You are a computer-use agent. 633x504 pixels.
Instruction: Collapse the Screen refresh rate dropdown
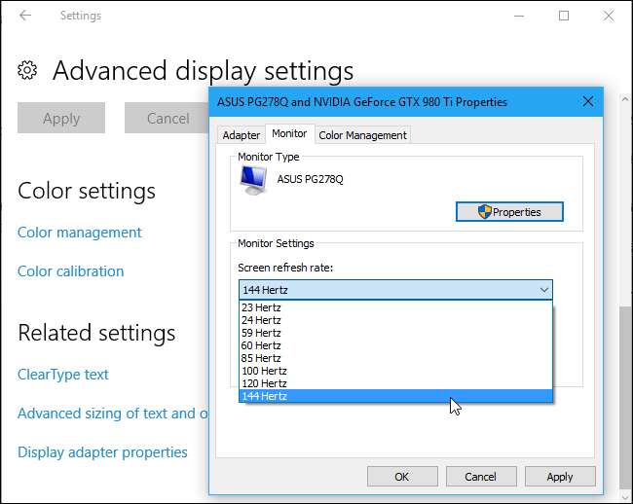point(542,290)
